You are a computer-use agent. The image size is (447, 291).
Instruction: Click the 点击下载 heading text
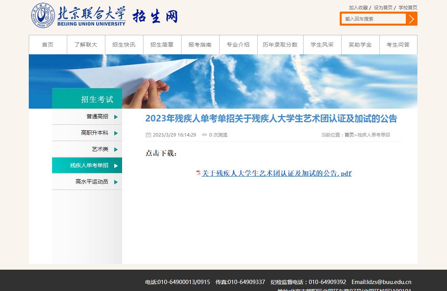(x=161, y=153)
